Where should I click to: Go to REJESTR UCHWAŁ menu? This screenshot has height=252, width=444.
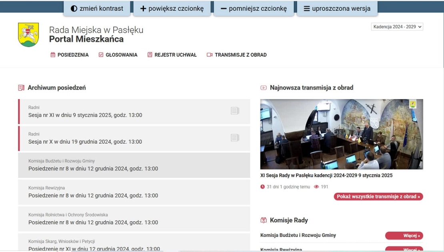pyautogui.click(x=175, y=55)
